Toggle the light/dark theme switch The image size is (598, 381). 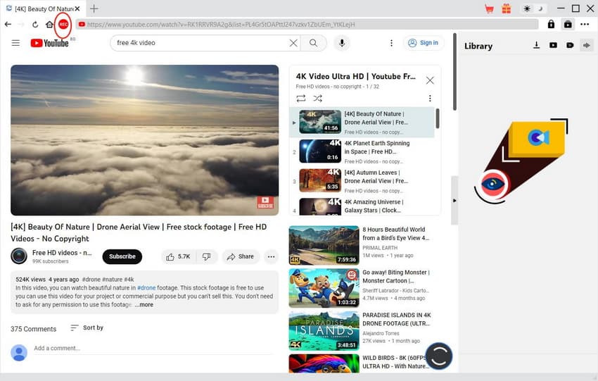pyautogui.click(x=534, y=8)
